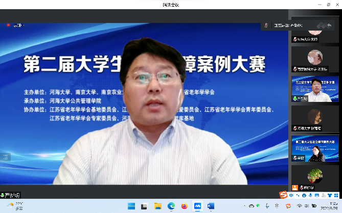Click the muted microphone icon in the 正在讲话 bar
The image size is (342, 213).
pyautogui.click(x=266, y=25)
